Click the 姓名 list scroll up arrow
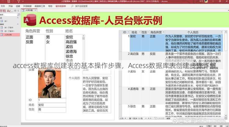229x127 pixels. click(84, 36)
